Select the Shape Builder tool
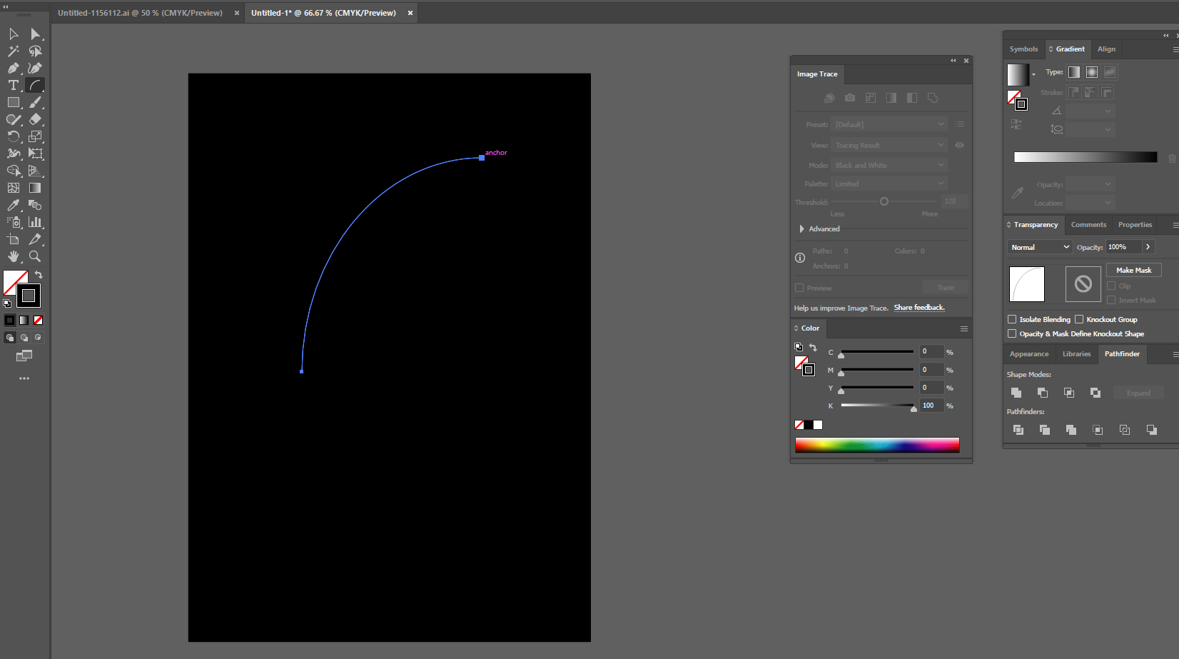 [x=14, y=171]
